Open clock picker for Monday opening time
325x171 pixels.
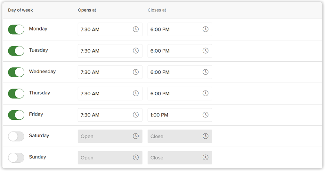point(136,29)
